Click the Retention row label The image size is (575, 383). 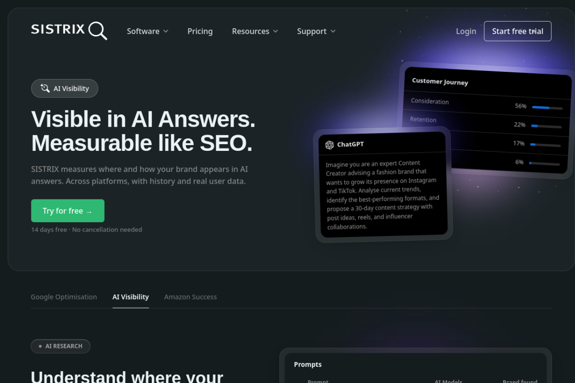(x=423, y=119)
